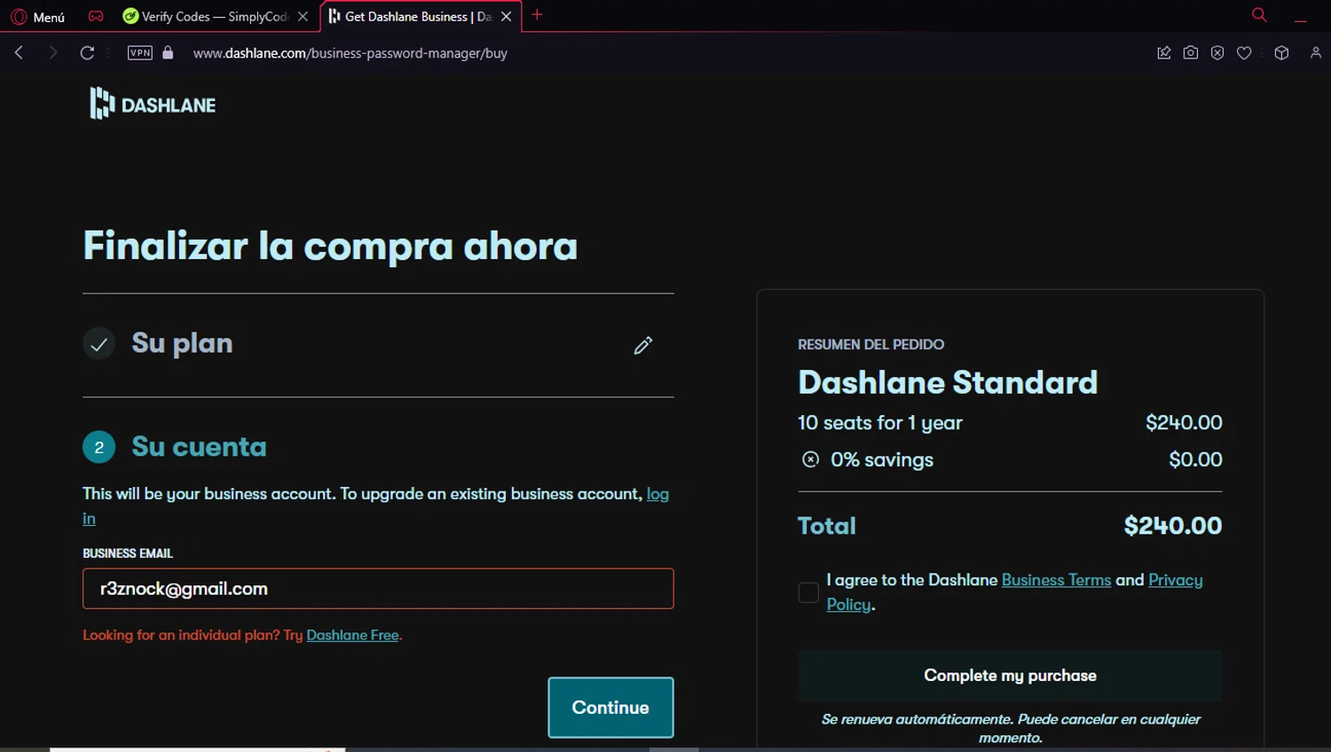This screenshot has height=752, width=1331.
Task: Click the site security padlock icon
Action: (x=168, y=52)
